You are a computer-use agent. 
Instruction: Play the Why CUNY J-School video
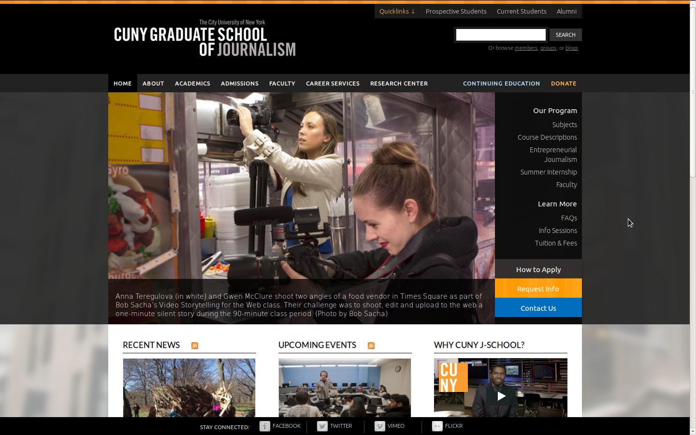tap(501, 396)
